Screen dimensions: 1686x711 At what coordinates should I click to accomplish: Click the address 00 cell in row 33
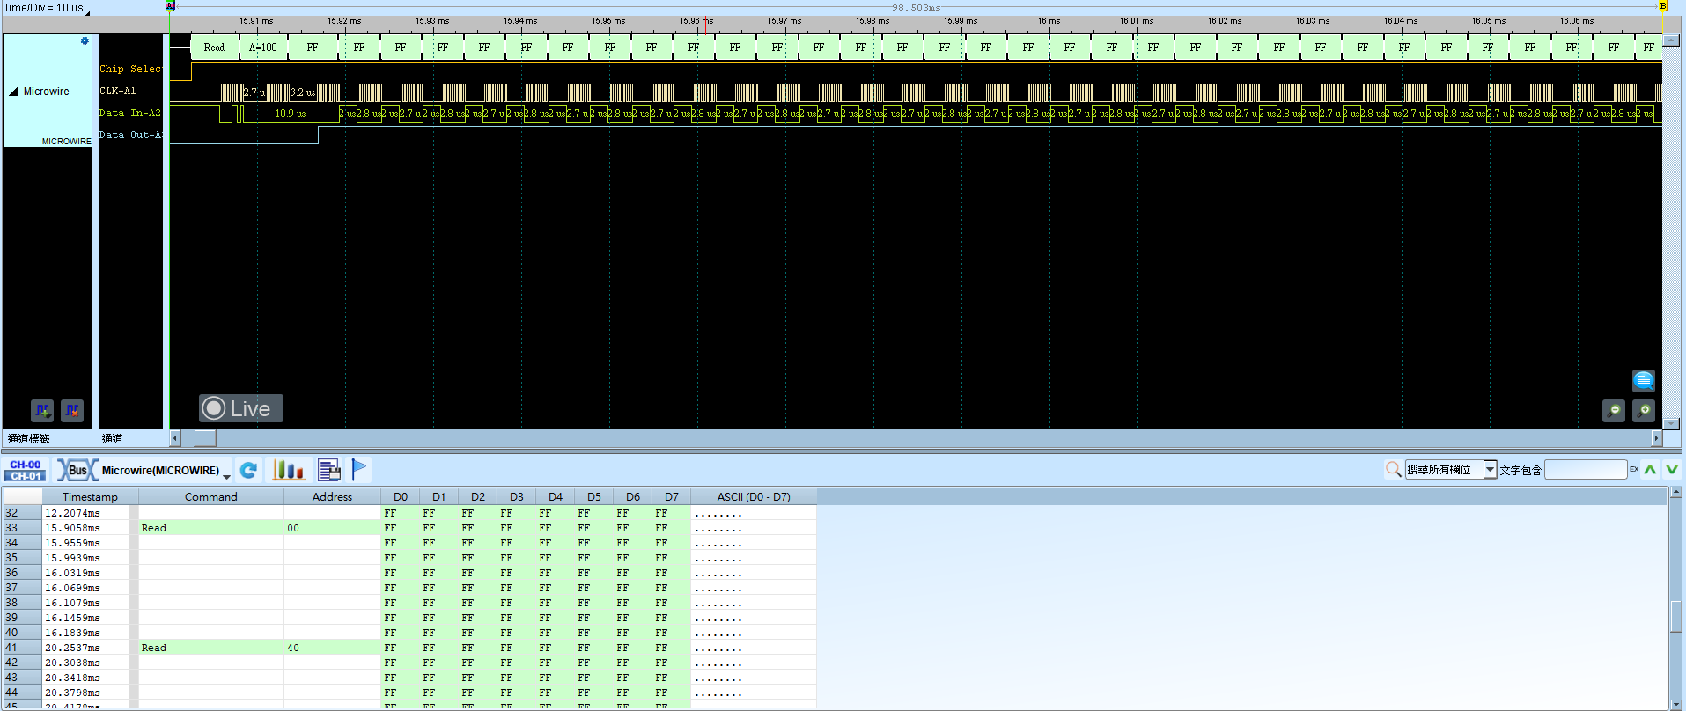point(332,528)
